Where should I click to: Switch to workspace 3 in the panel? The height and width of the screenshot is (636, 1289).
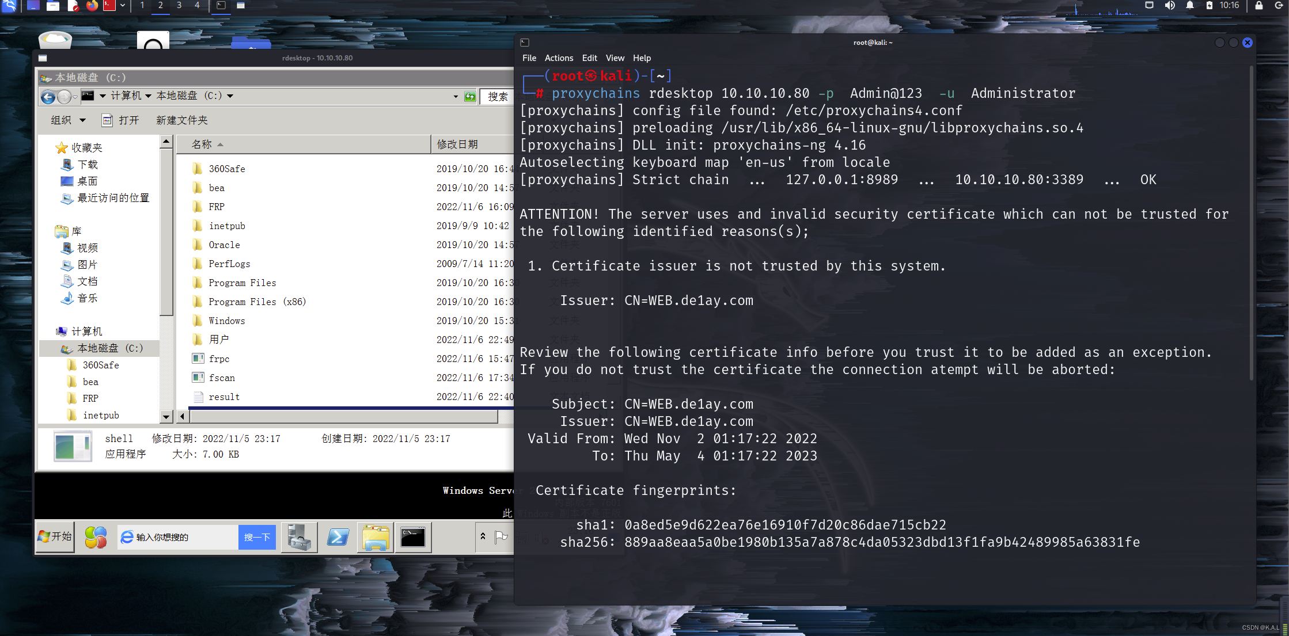click(179, 6)
